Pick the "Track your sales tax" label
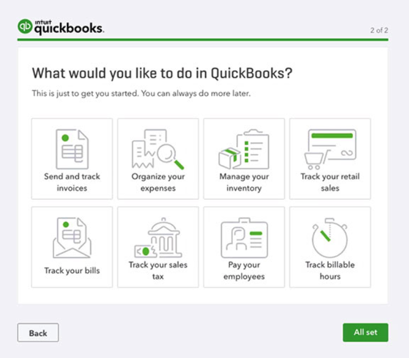This screenshot has height=358, width=409. click(x=158, y=270)
